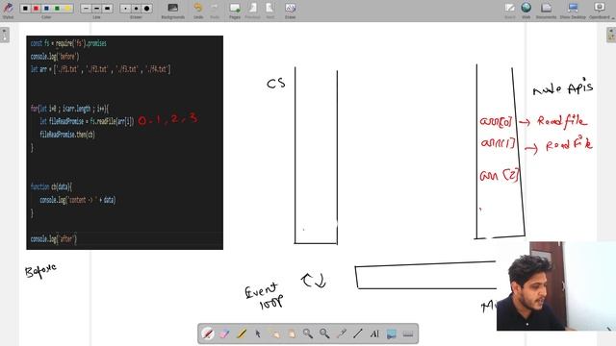Toggle the Stylus palette button

(8, 10)
